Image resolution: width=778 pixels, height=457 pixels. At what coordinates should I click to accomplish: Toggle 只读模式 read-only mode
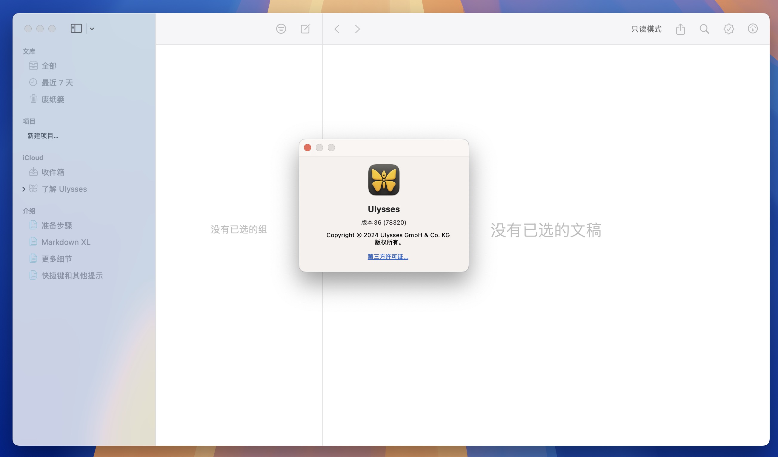coord(646,29)
